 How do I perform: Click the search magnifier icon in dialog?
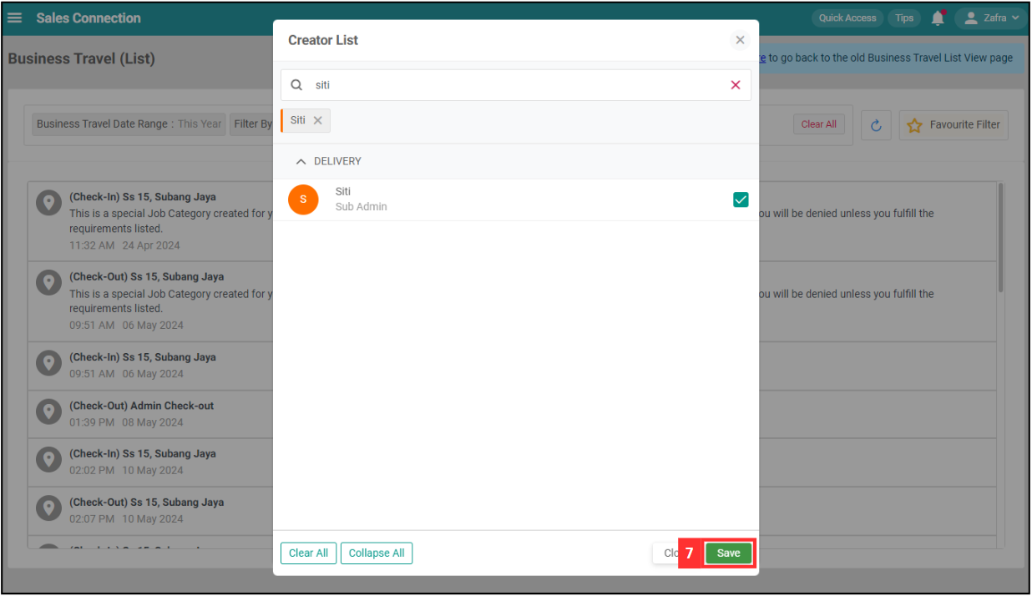pyautogui.click(x=296, y=85)
